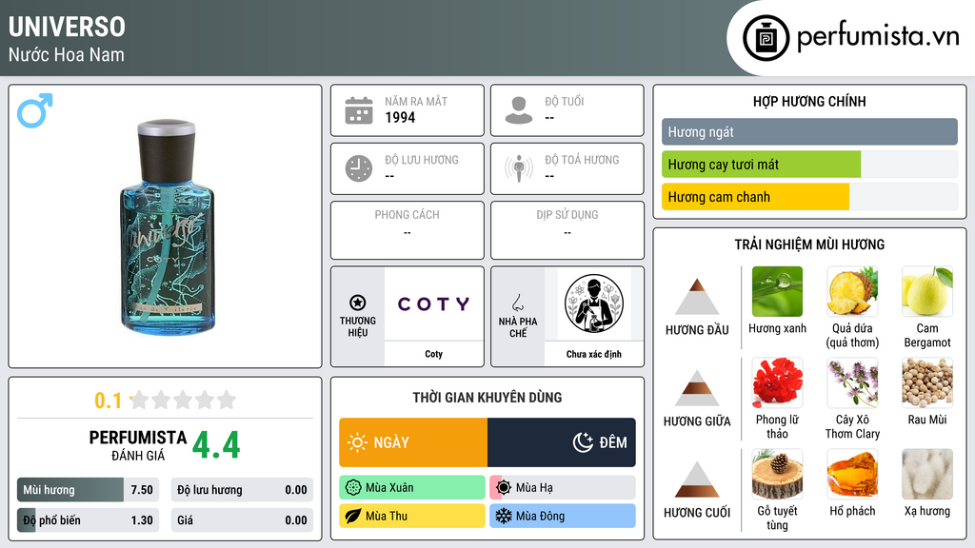Image resolution: width=975 pixels, height=548 pixels.
Task: Click the 1994 launch year value
Action: [400, 117]
